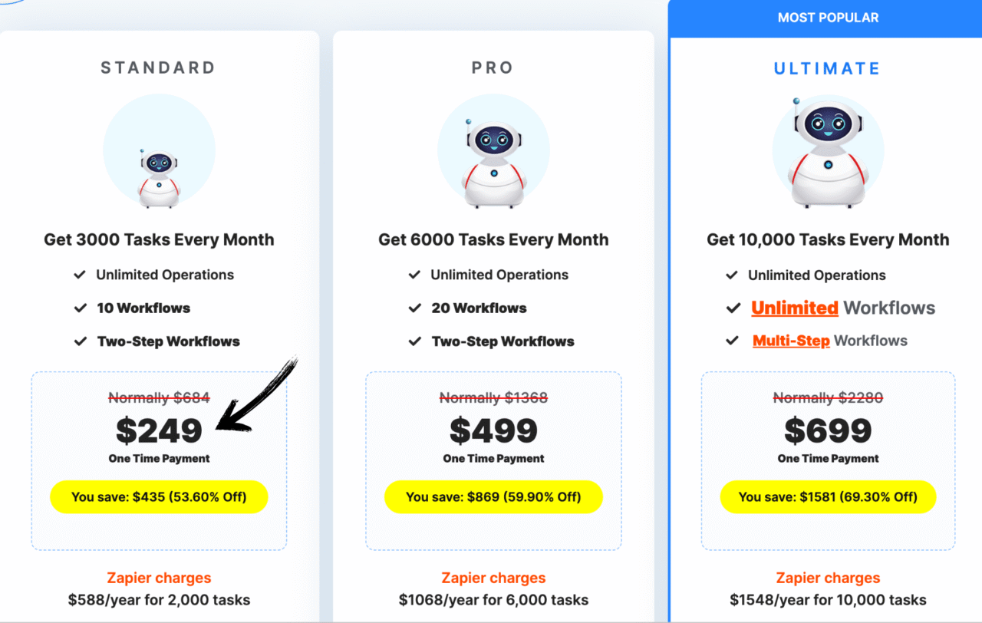The width and height of the screenshot is (982, 623).
Task: Click Ultimate's You save $1581 badge
Action: pyautogui.click(x=828, y=497)
